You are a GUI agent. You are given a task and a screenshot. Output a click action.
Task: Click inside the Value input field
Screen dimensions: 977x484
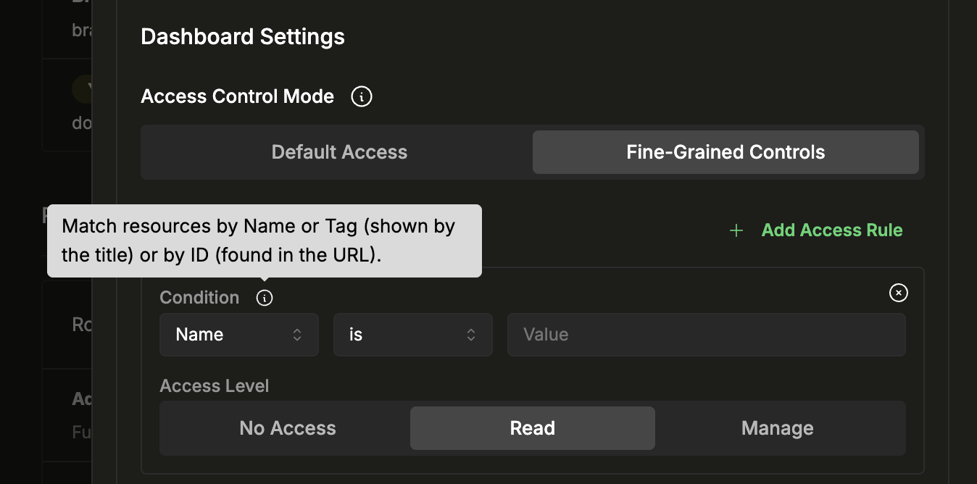pos(707,334)
